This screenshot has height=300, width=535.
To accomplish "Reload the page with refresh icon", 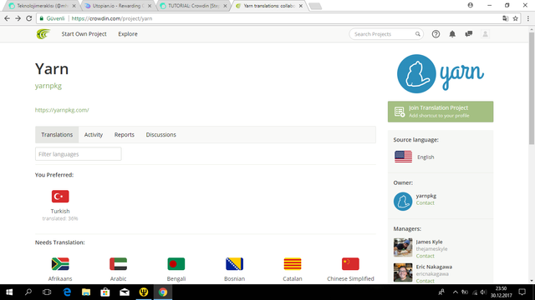I will 29,18.
